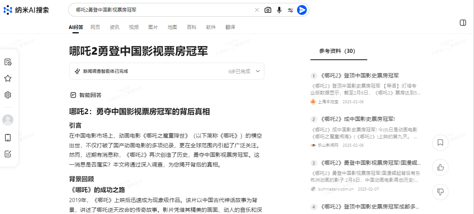
Task: Open reference 《哪吒2》登顶中国影史票房冠军
Action: [x=359, y=76]
